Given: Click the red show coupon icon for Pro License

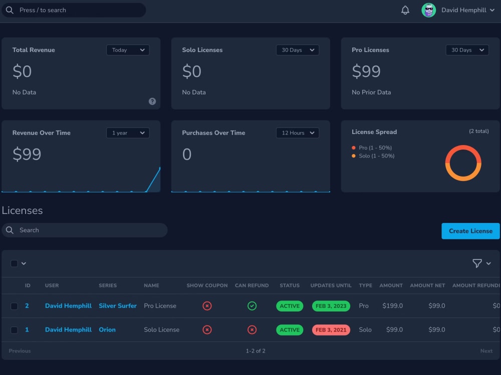Looking at the screenshot, I should pos(207,305).
